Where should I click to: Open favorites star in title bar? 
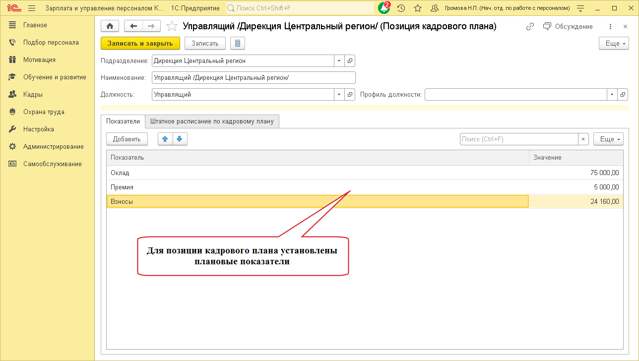pyautogui.click(x=418, y=8)
